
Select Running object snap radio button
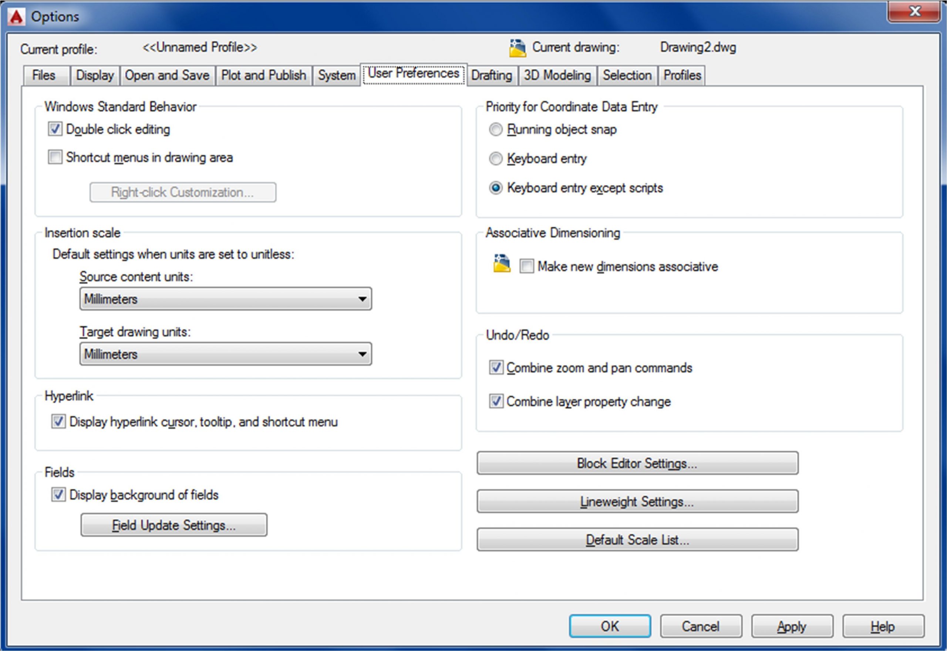(496, 130)
